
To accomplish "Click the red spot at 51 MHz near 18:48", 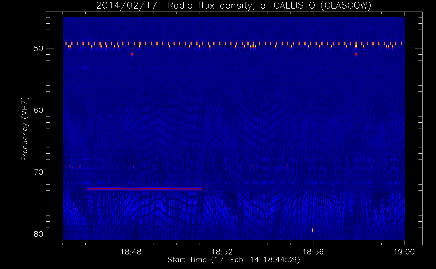I will point(132,54).
